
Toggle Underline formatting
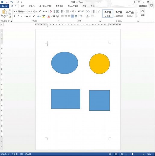(21, 16)
